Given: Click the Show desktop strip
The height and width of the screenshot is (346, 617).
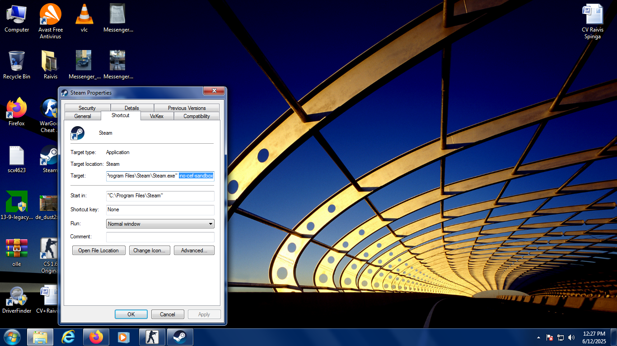Looking at the screenshot, I should tap(614, 337).
